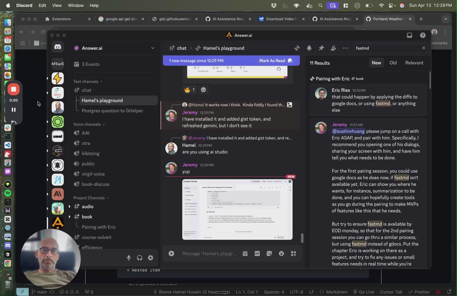Select Hamel's playground thread
This screenshot has height=296, width=457.
[x=118, y=100]
